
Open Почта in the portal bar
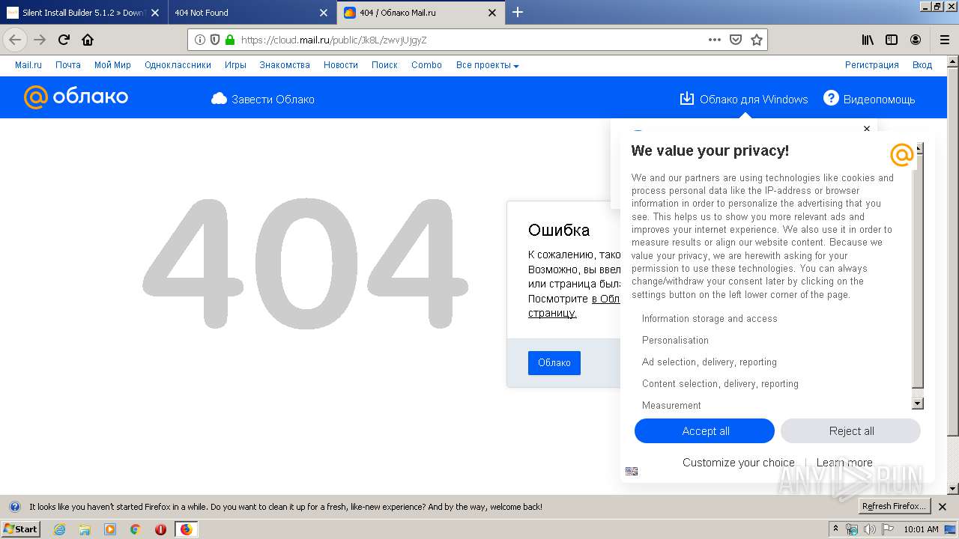(x=68, y=65)
